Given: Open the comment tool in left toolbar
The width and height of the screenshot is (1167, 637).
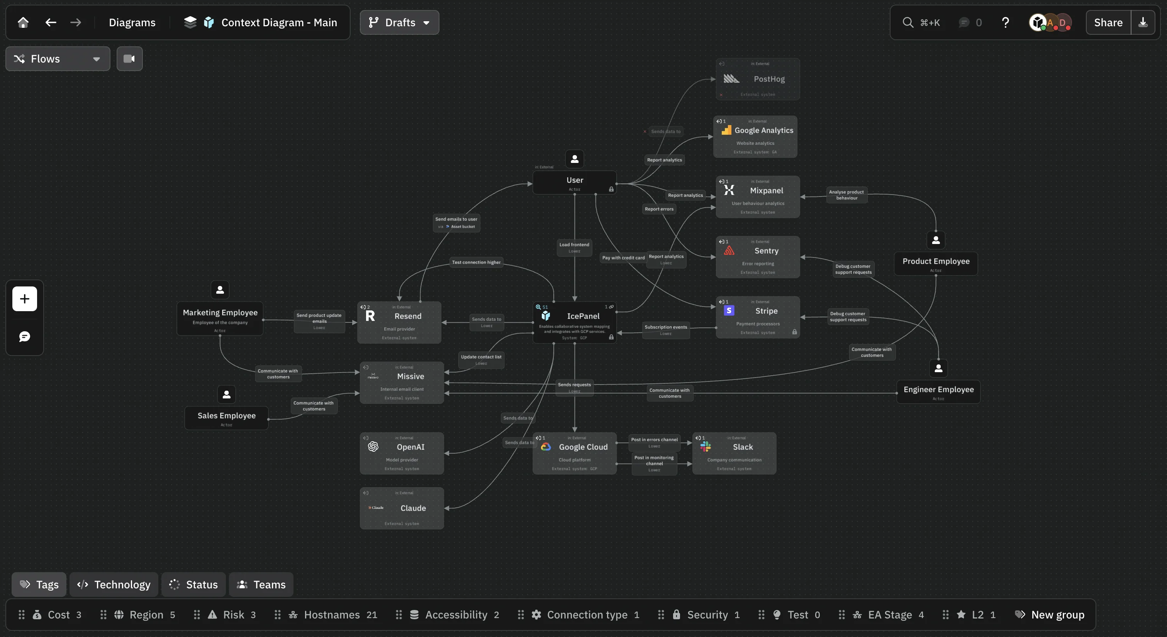Looking at the screenshot, I should (x=24, y=336).
